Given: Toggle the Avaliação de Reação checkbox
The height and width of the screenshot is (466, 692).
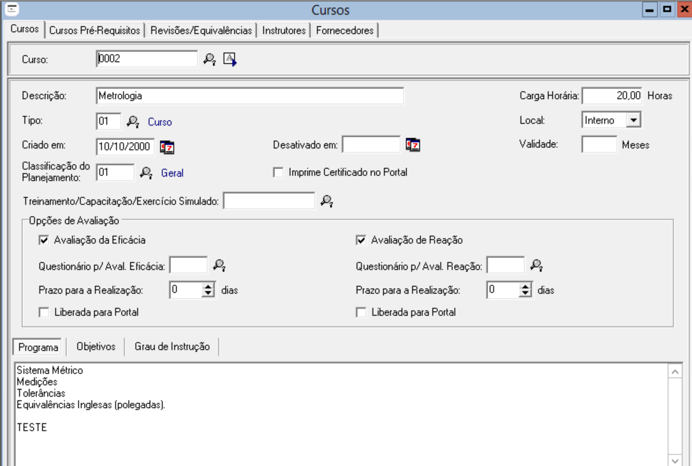Looking at the screenshot, I should tap(361, 240).
